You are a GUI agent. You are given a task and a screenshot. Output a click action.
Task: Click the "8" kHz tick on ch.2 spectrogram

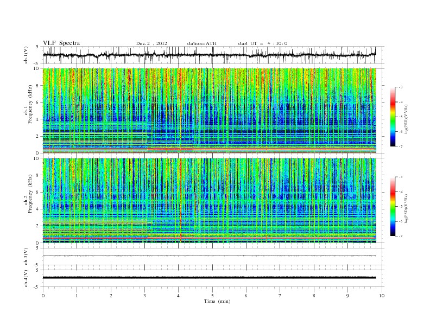coord(38,175)
